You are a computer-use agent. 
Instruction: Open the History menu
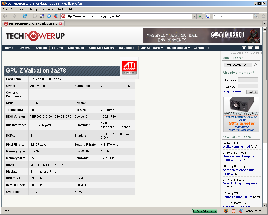coord(33,9)
